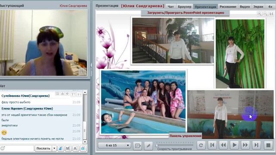Click presenter name Юлия Саидгариева in header
The height and width of the screenshot is (155, 276).
[x=73, y=6]
